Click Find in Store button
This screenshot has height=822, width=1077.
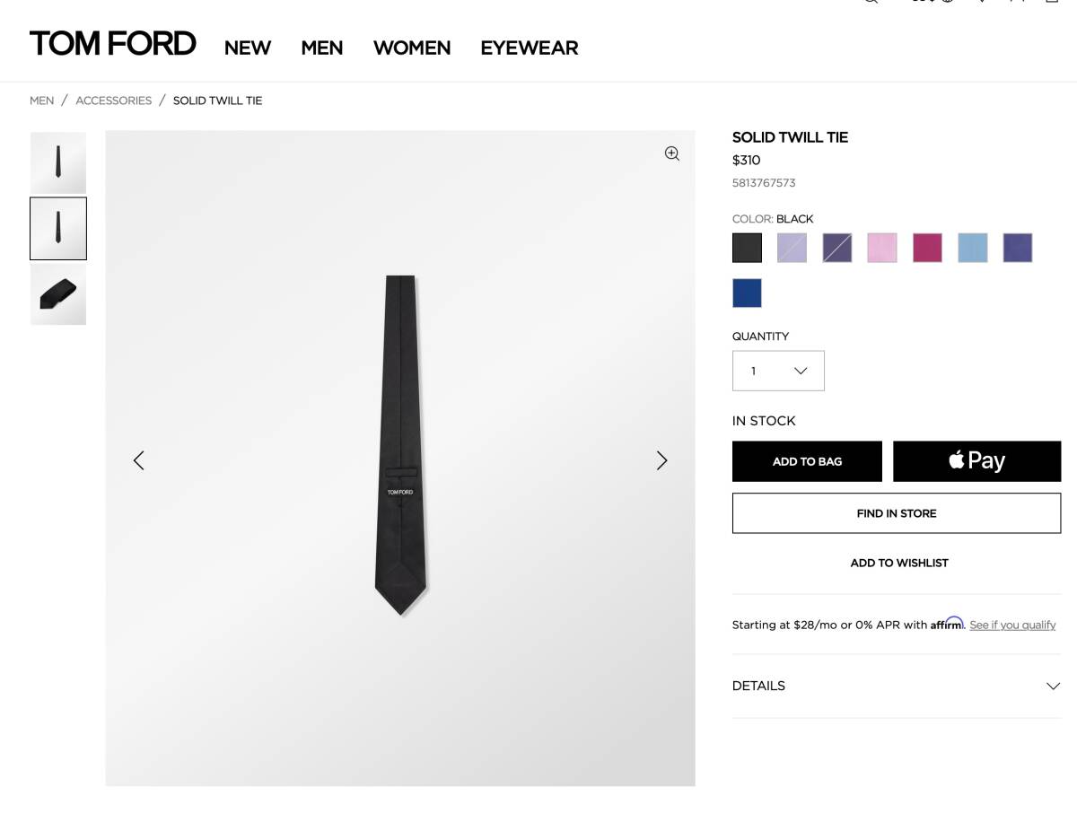coord(896,513)
